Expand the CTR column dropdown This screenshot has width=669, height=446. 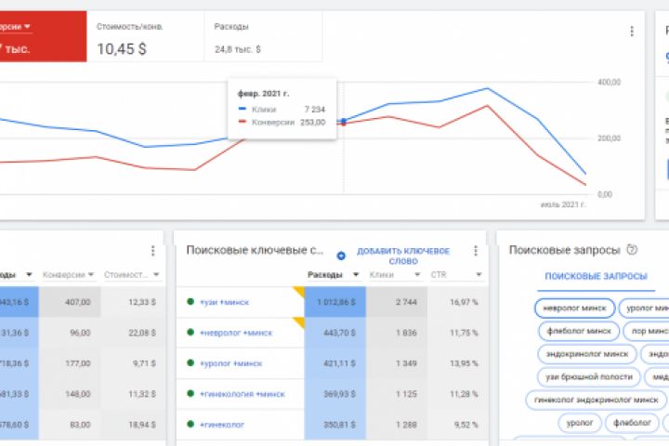(x=479, y=275)
